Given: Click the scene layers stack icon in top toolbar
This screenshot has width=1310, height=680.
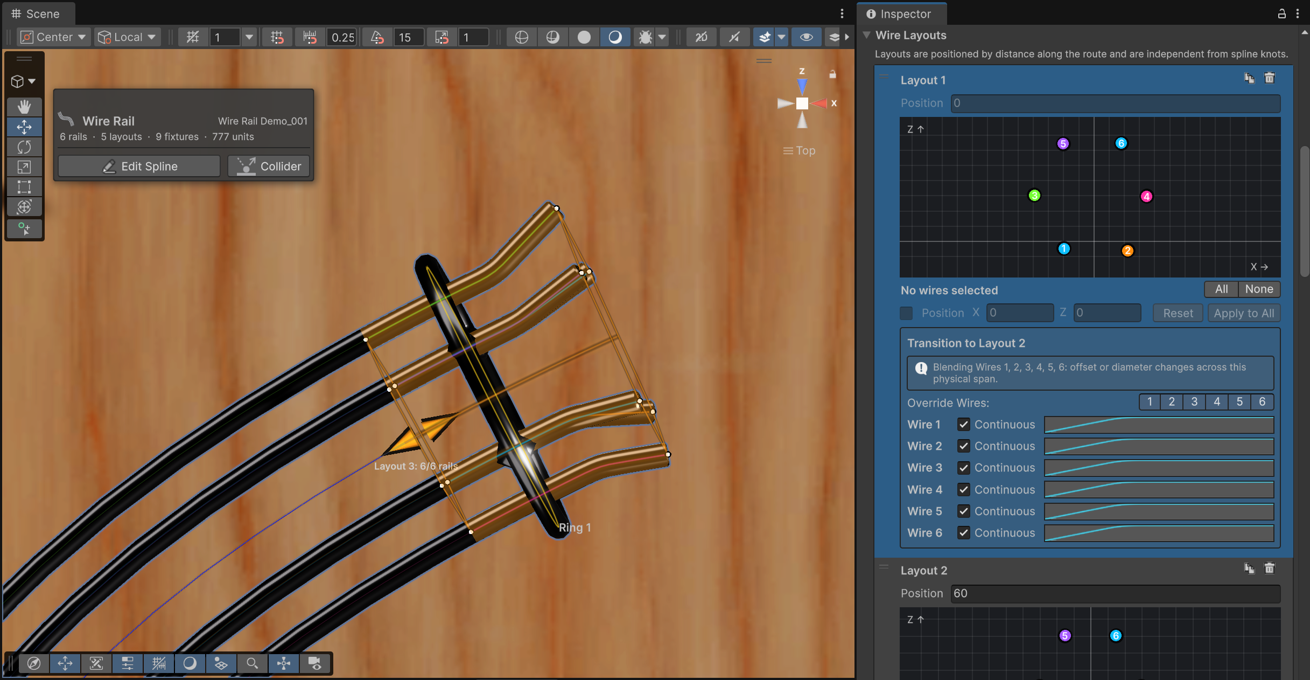Looking at the screenshot, I should [x=833, y=37].
